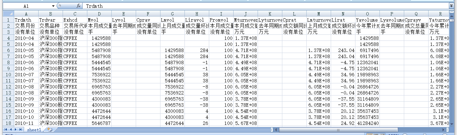The height and width of the screenshot is (135, 457).
Task: Click cell O10 with value 19898963
Action: click(x=368, y=75)
